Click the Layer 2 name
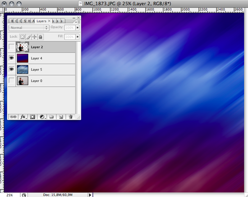Screen dimensions: 248x197 point(37,47)
